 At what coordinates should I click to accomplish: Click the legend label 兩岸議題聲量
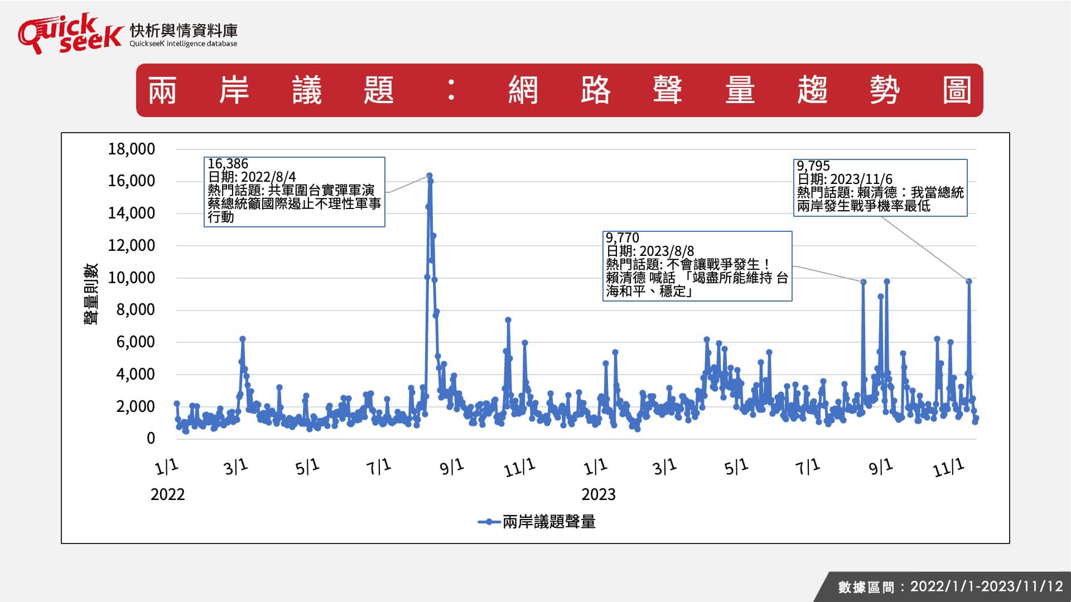[x=549, y=522]
